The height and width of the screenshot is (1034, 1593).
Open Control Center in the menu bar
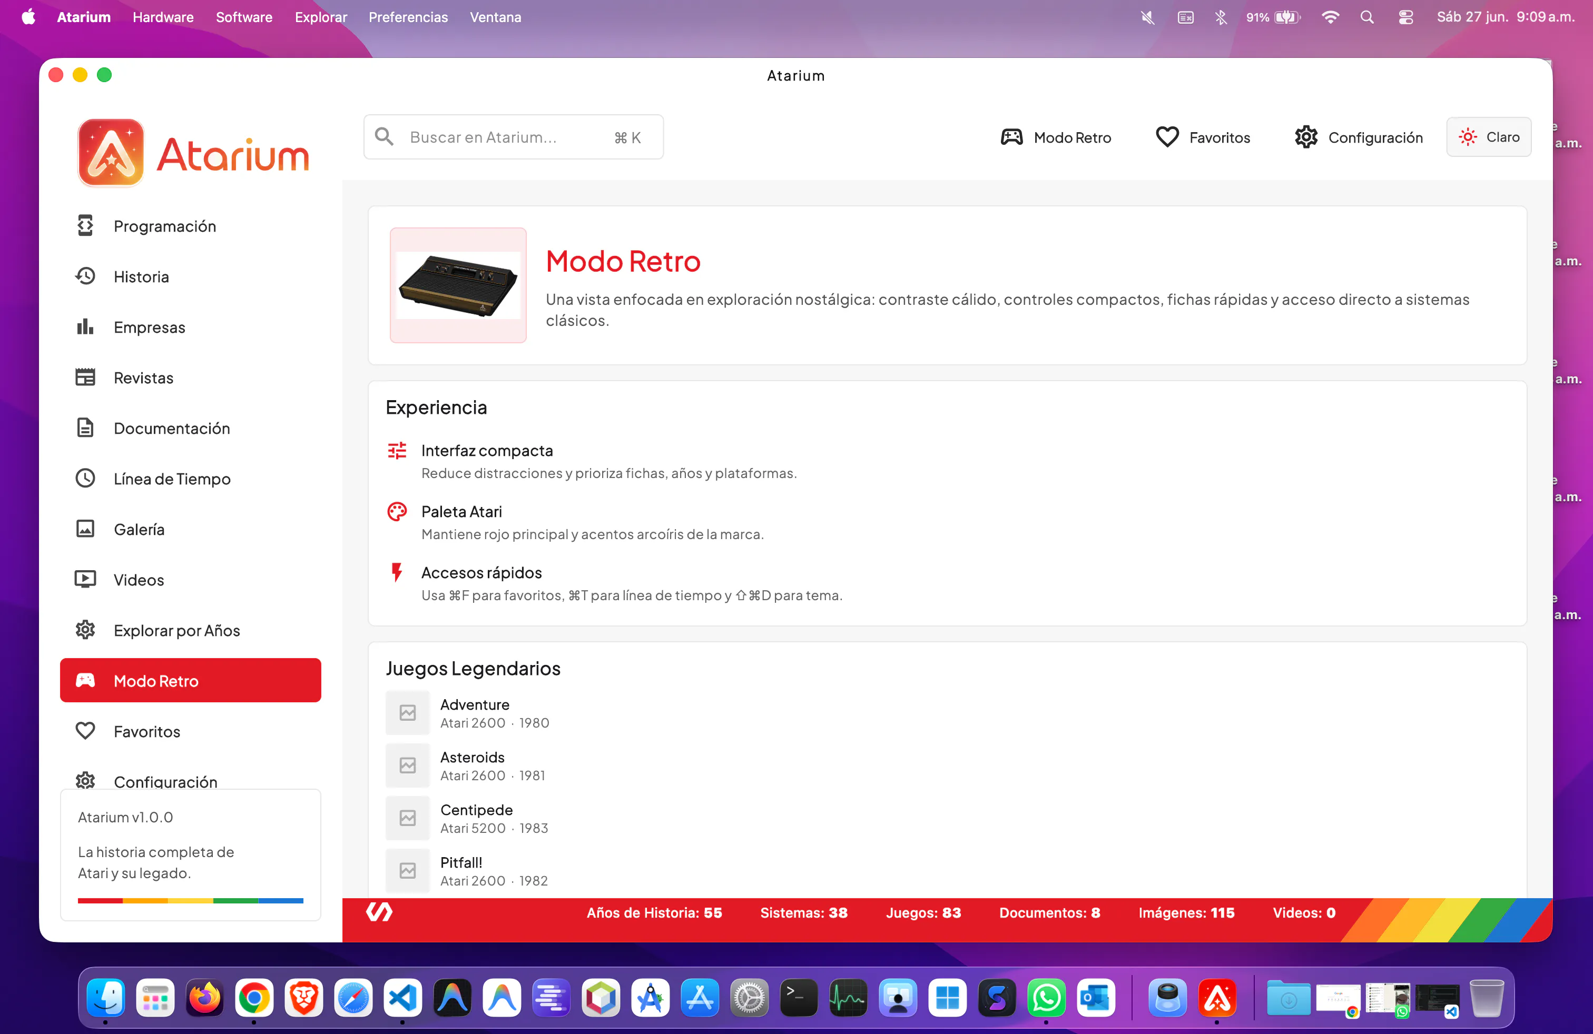point(1405,17)
